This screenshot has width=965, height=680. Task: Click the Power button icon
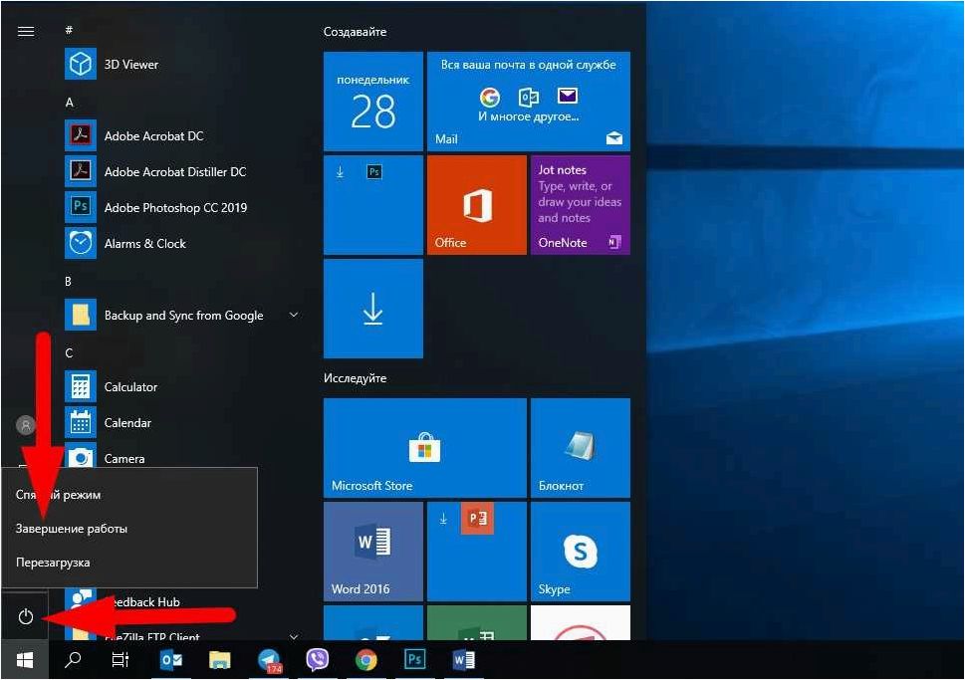26,616
